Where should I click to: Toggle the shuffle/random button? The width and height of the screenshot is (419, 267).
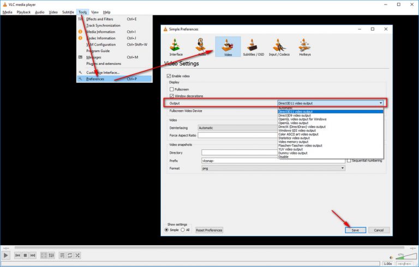pos(77,256)
